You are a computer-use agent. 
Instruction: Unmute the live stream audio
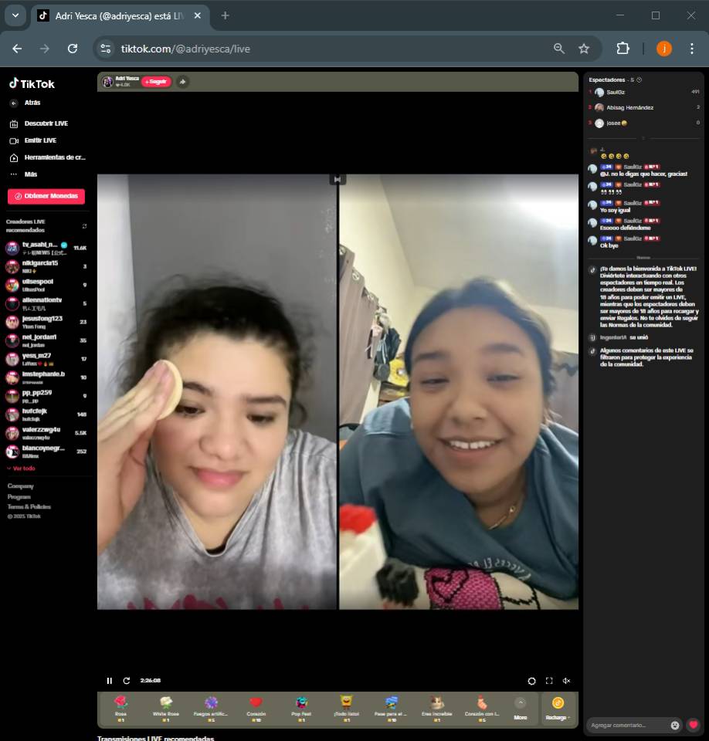click(x=566, y=681)
